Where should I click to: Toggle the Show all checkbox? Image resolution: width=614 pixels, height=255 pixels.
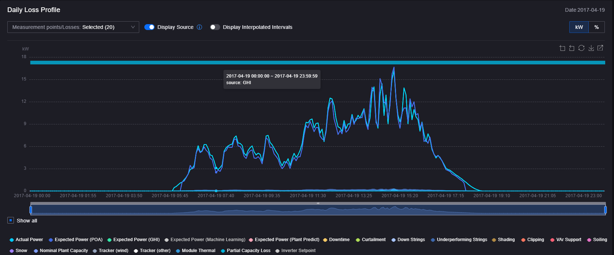tap(11, 220)
